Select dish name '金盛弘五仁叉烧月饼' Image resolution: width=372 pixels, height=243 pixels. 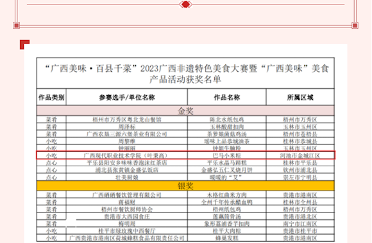click(227, 170)
